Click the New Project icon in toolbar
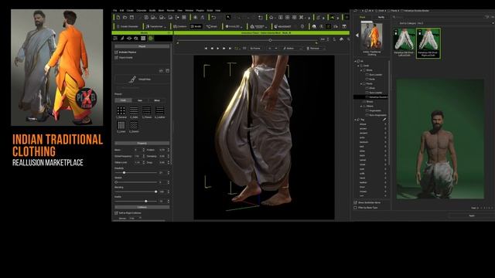495x278 pixels. pyautogui.click(x=118, y=17)
